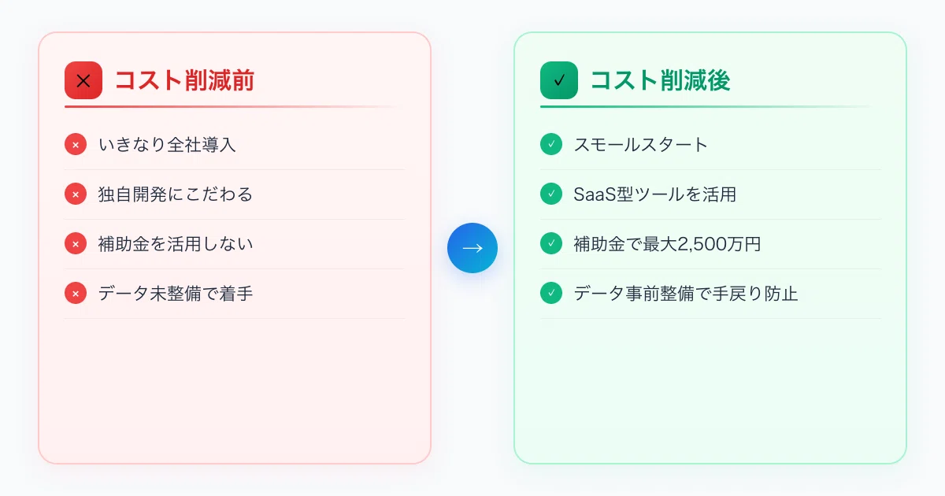Click the red cross next to 独自開発にこだわる
The width and height of the screenshot is (945, 496).
click(x=76, y=194)
